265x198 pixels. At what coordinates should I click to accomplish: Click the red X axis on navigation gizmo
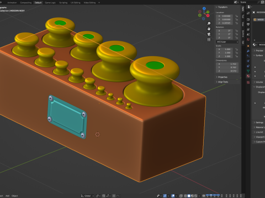(x=208, y=15)
